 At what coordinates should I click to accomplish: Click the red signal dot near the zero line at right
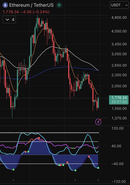tap(89, 156)
